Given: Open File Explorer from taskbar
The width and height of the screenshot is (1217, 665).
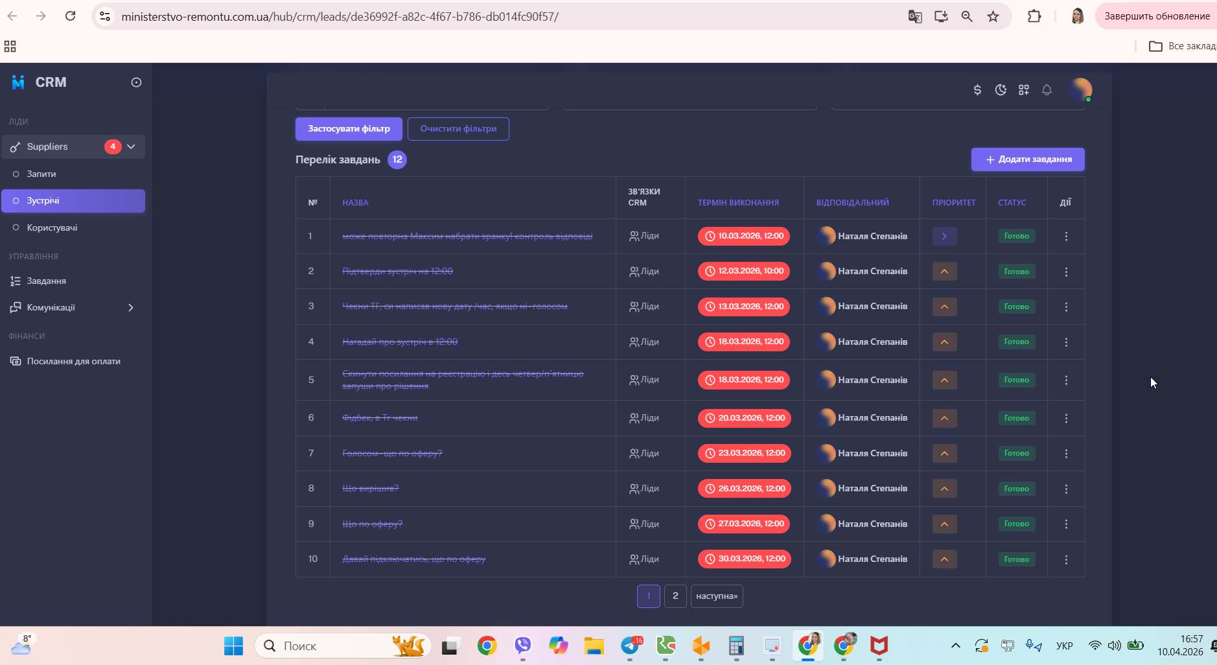Looking at the screenshot, I should [x=594, y=646].
